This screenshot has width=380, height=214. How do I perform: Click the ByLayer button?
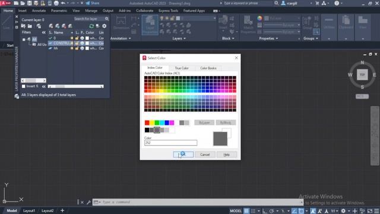pos(204,122)
